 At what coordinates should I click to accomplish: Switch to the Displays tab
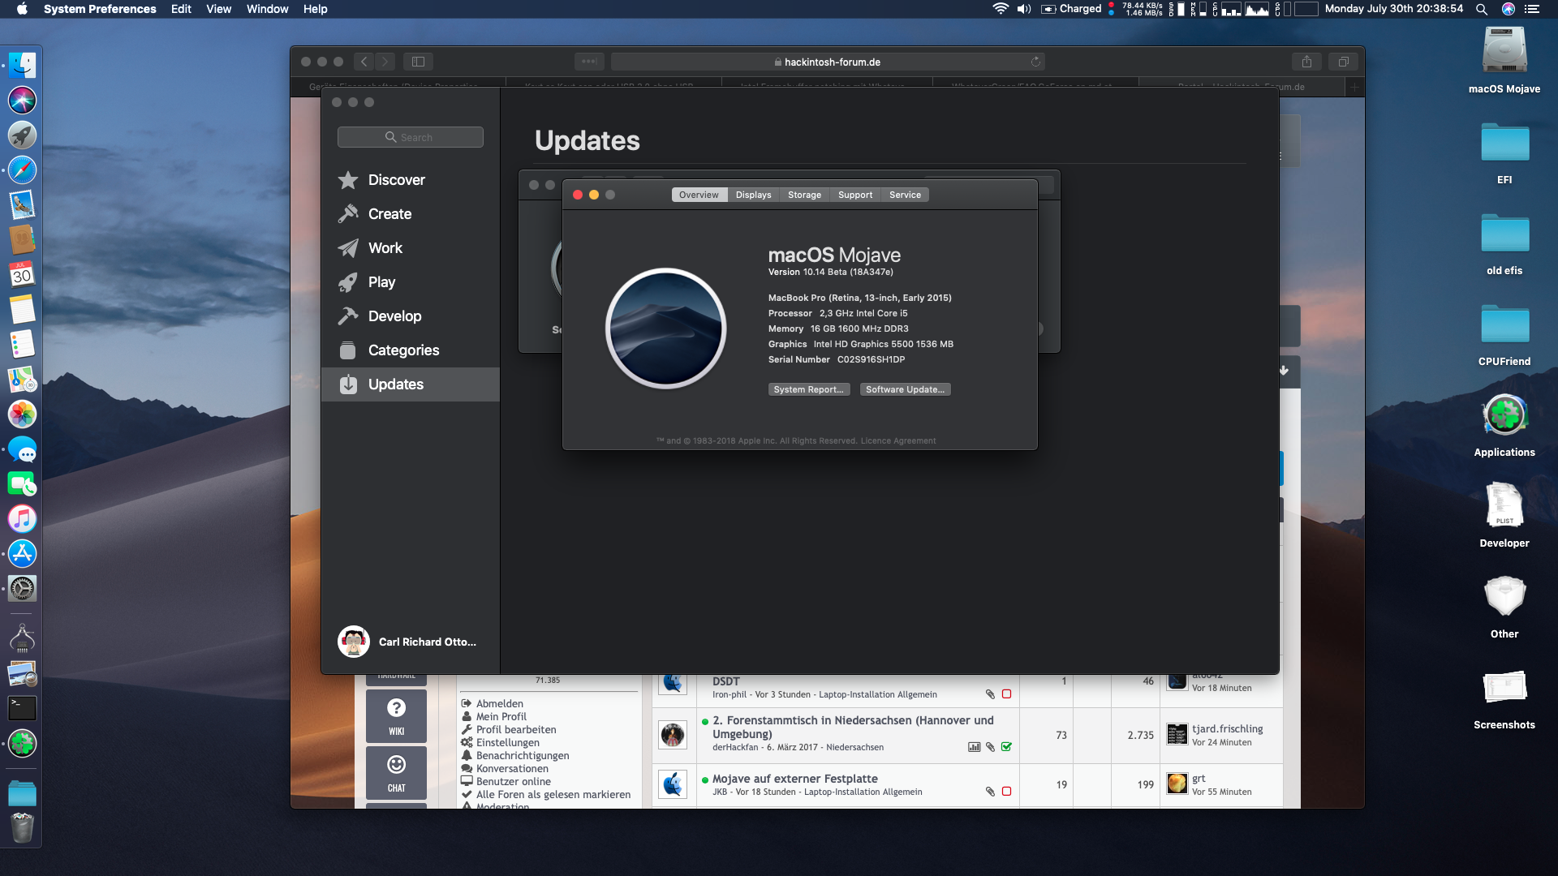(x=753, y=195)
